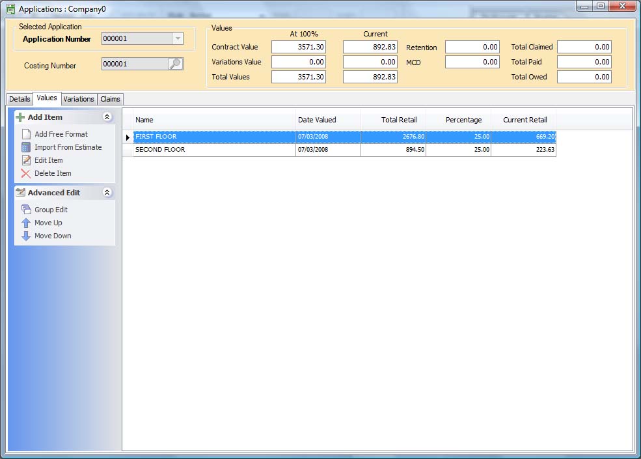Click the Total Retail column header

coord(393,120)
